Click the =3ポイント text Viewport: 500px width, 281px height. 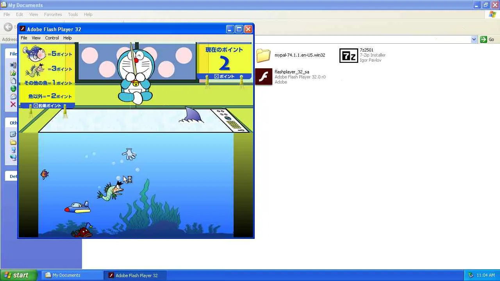point(60,69)
